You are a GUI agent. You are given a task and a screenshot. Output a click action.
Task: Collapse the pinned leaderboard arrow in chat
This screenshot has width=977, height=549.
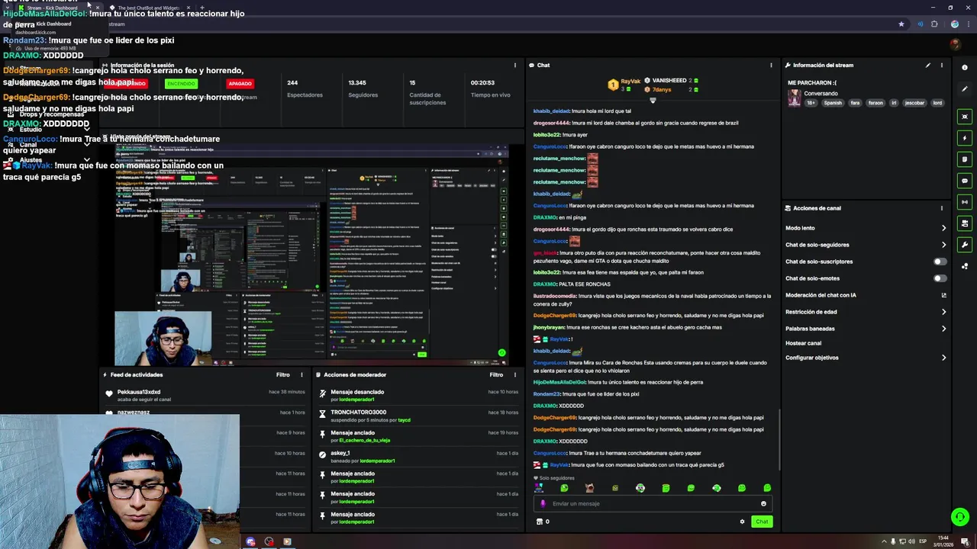pos(653,101)
